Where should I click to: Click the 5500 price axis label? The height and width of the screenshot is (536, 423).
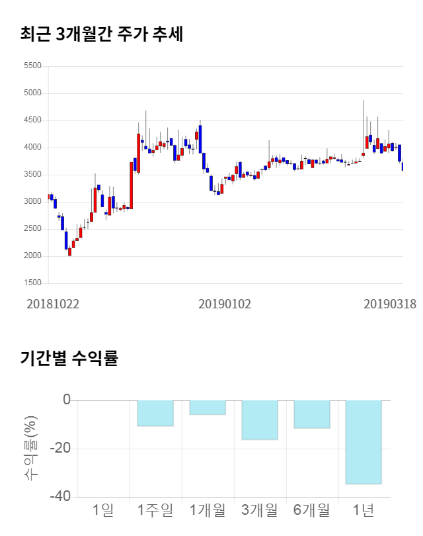(32, 66)
